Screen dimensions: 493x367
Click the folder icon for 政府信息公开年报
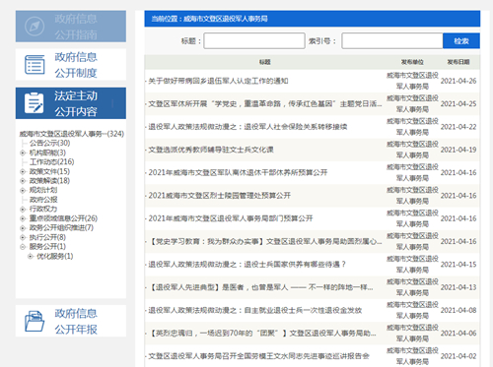35,321
